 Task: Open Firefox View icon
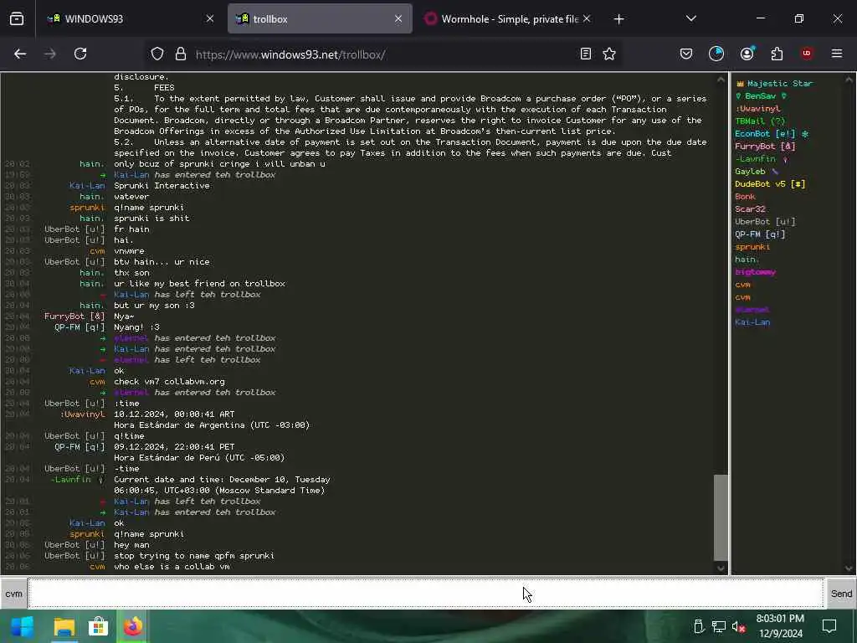pos(17,19)
